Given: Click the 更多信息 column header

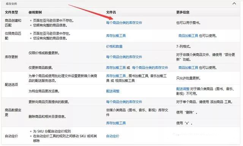Looking at the screenshot, I should point(183,12).
